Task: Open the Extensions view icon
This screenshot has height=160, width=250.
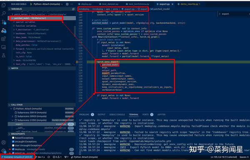Action: pos(3,39)
